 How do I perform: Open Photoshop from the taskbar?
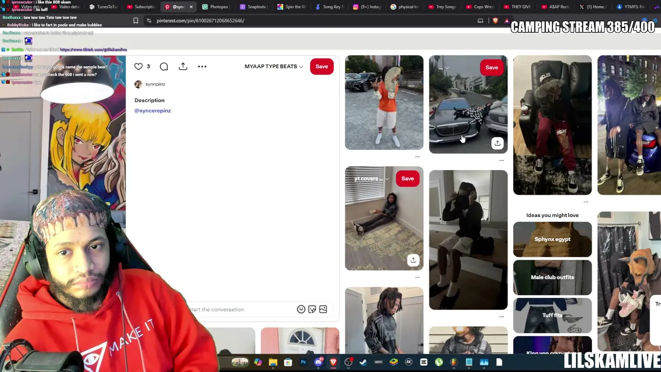point(303,362)
